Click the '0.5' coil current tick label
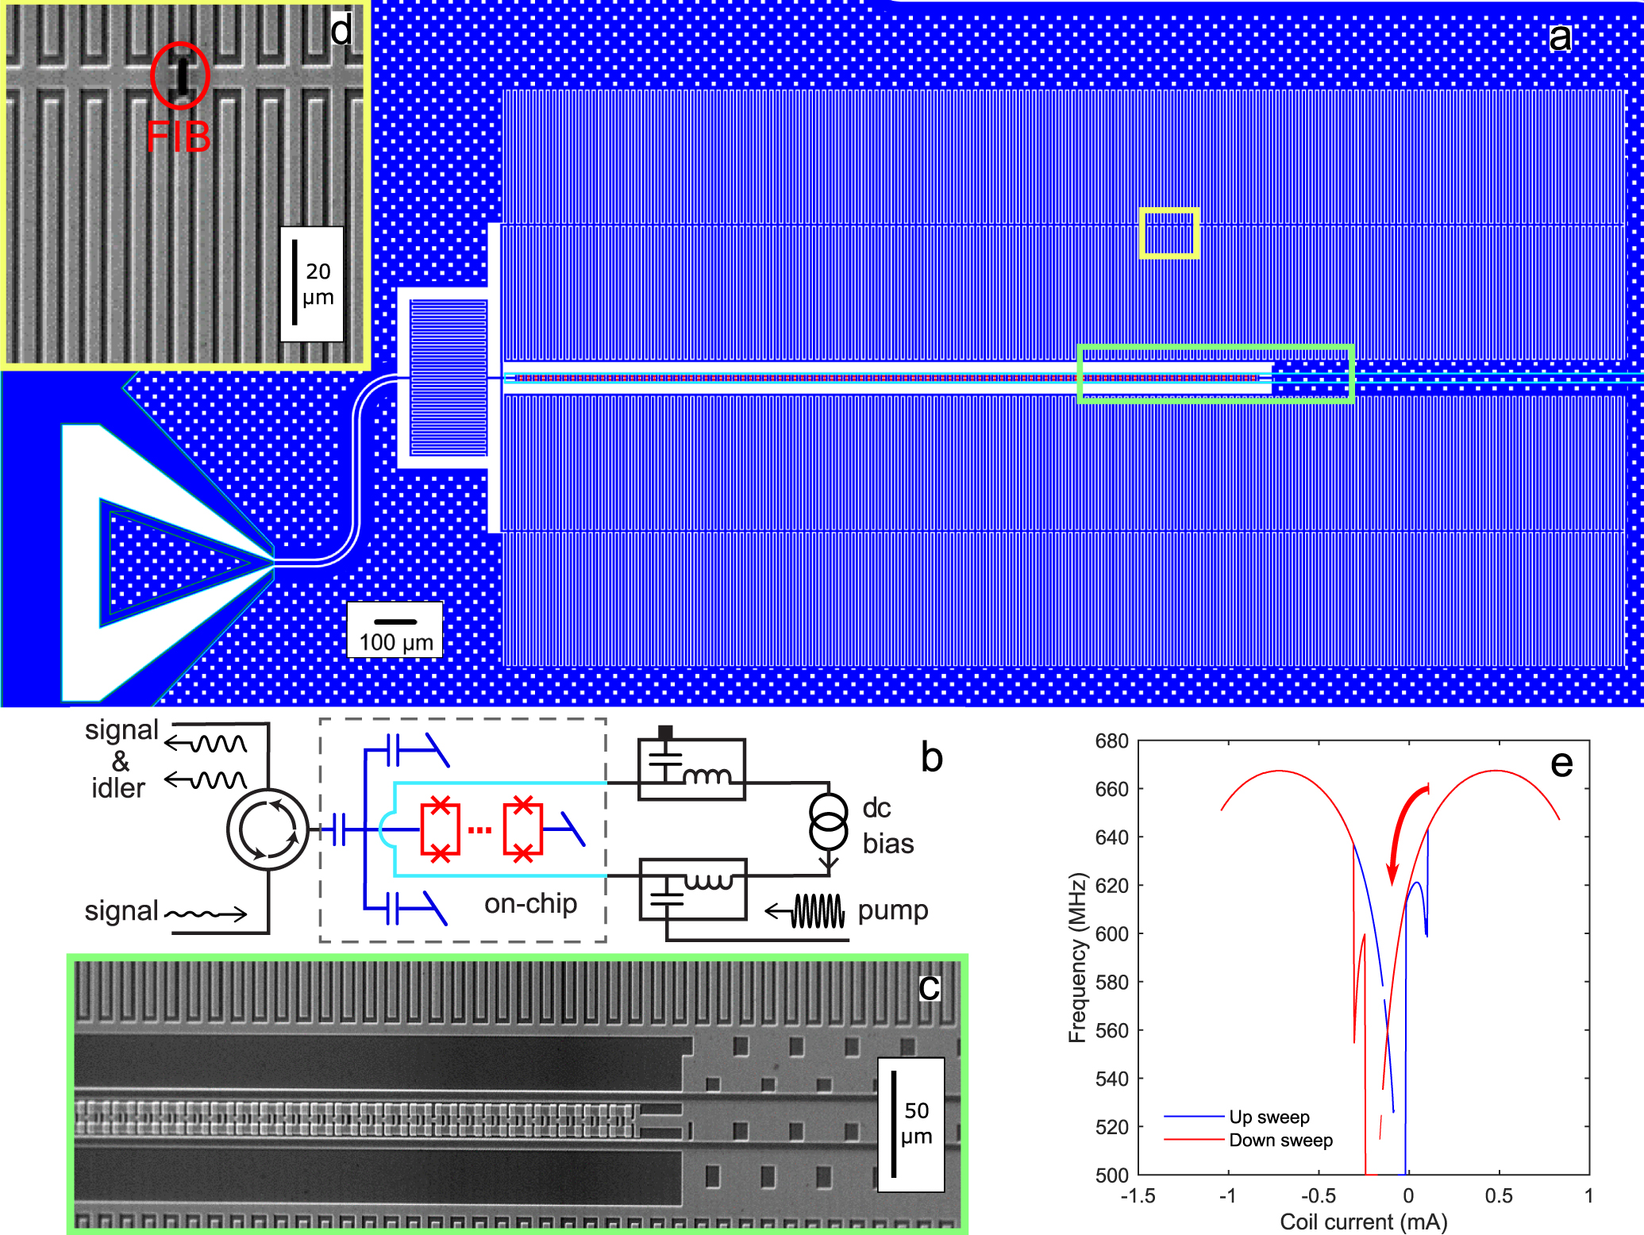Viewport: 1644px width, 1235px height. (1499, 1196)
